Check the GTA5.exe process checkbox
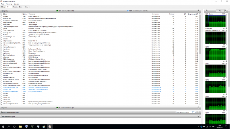Screen dimensions: 230x129 point(1,17)
